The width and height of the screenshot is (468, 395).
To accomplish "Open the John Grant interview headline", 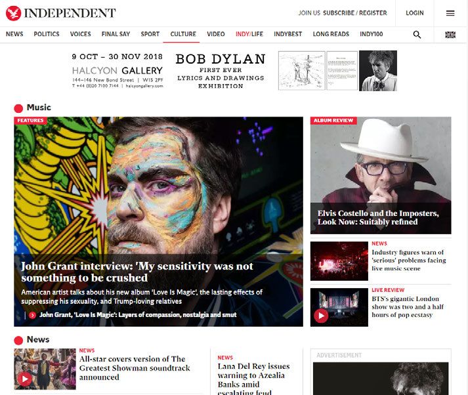I will point(137,272).
